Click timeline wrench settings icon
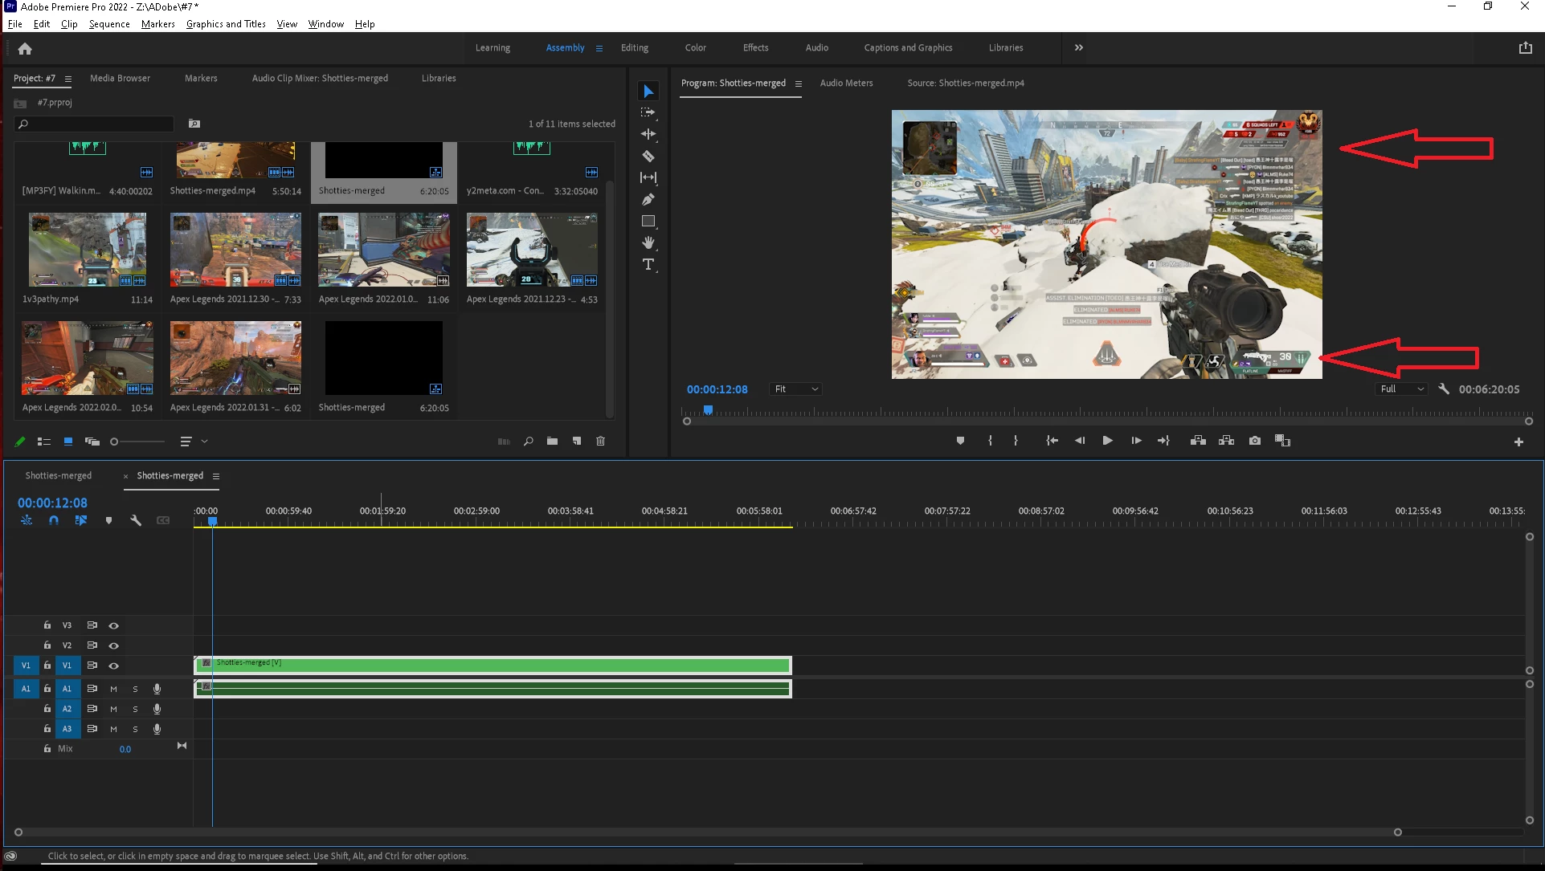The height and width of the screenshot is (871, 1545). click(x=136, y=520)
